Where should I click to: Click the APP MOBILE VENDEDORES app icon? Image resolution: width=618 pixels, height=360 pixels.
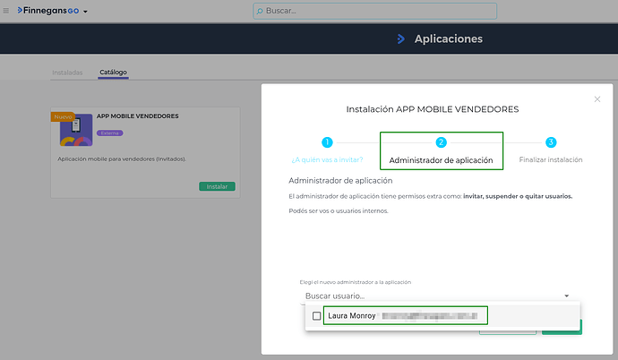[76, 131]
